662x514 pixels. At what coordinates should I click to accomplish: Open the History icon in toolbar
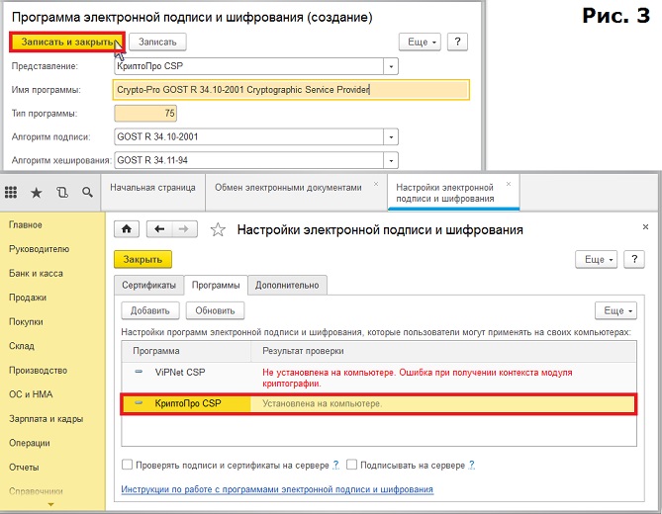(x=62, y=193)
